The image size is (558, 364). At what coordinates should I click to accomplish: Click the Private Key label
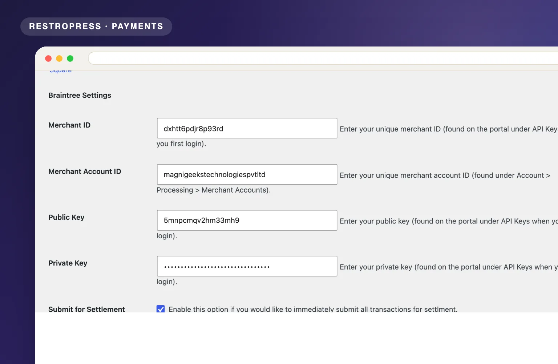point(68,263)
